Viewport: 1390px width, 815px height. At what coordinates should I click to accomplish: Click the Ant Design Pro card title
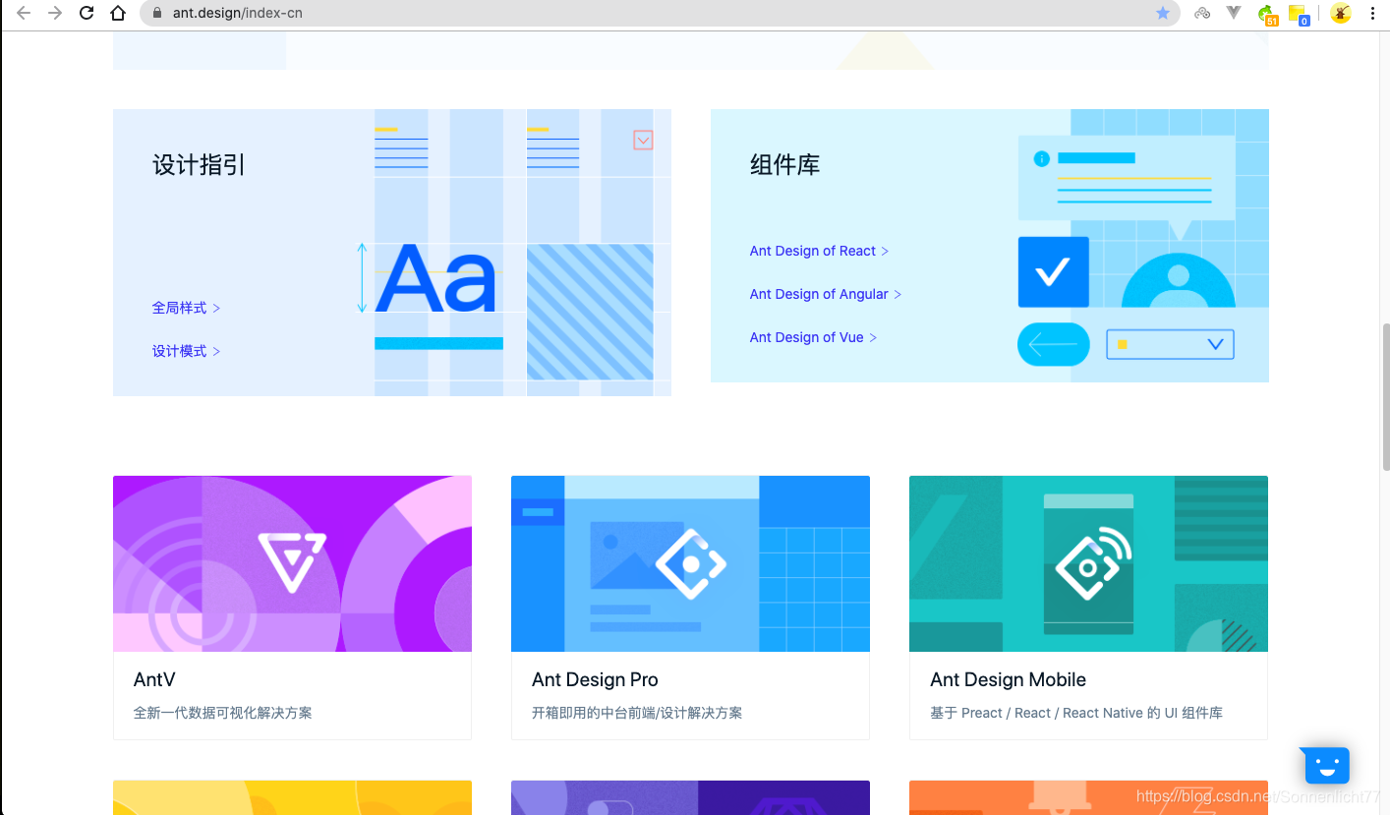click(x=595, y=679)
